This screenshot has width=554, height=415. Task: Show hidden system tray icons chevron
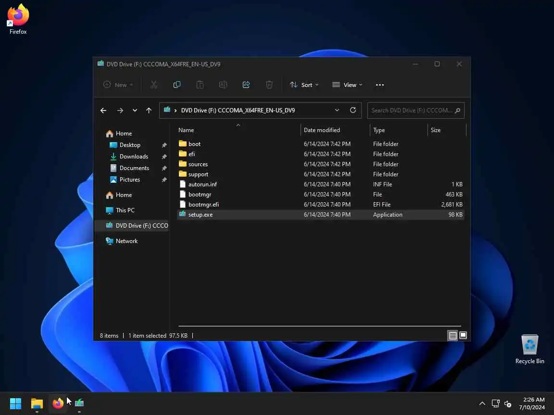pyautogui.click(x=482, y=403)
